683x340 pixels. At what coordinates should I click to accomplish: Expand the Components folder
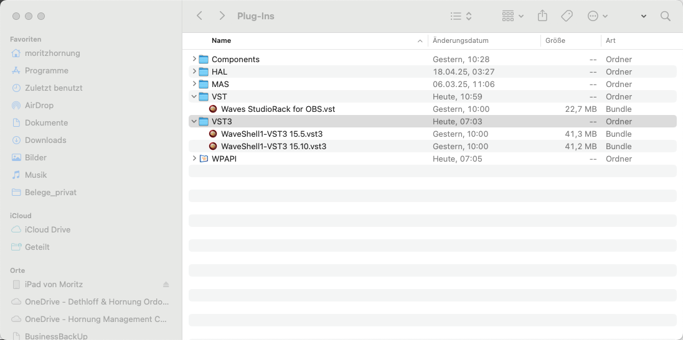coord(194,58)
